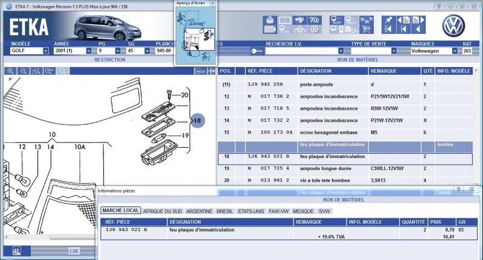
Task: Click the screen preview thumbnail image
Action: pos(196,36)
